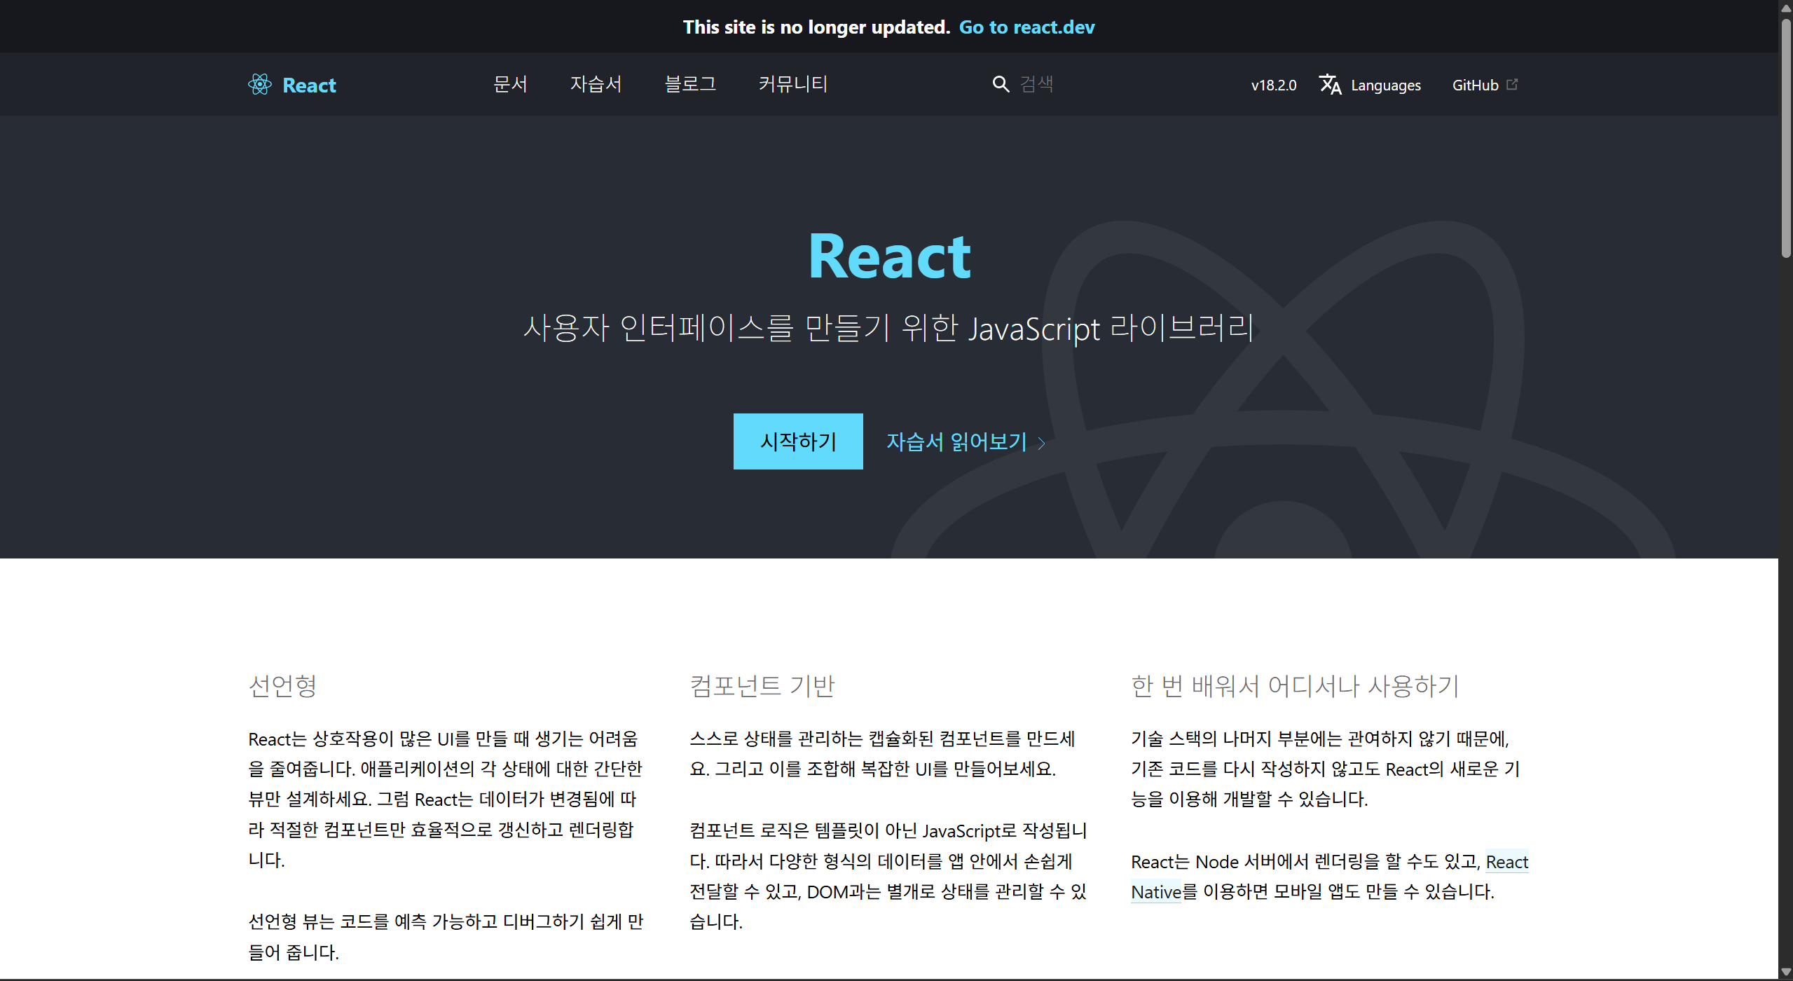Open the GitHub link text

1475,85
